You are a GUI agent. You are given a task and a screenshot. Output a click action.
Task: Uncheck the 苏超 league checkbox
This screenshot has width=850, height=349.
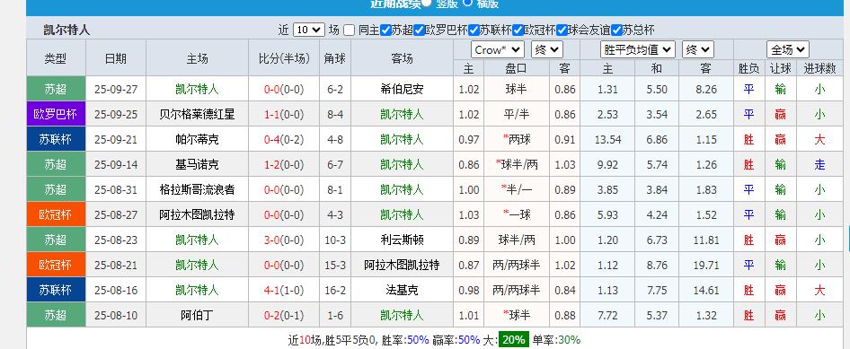click(x=385, y=31)
